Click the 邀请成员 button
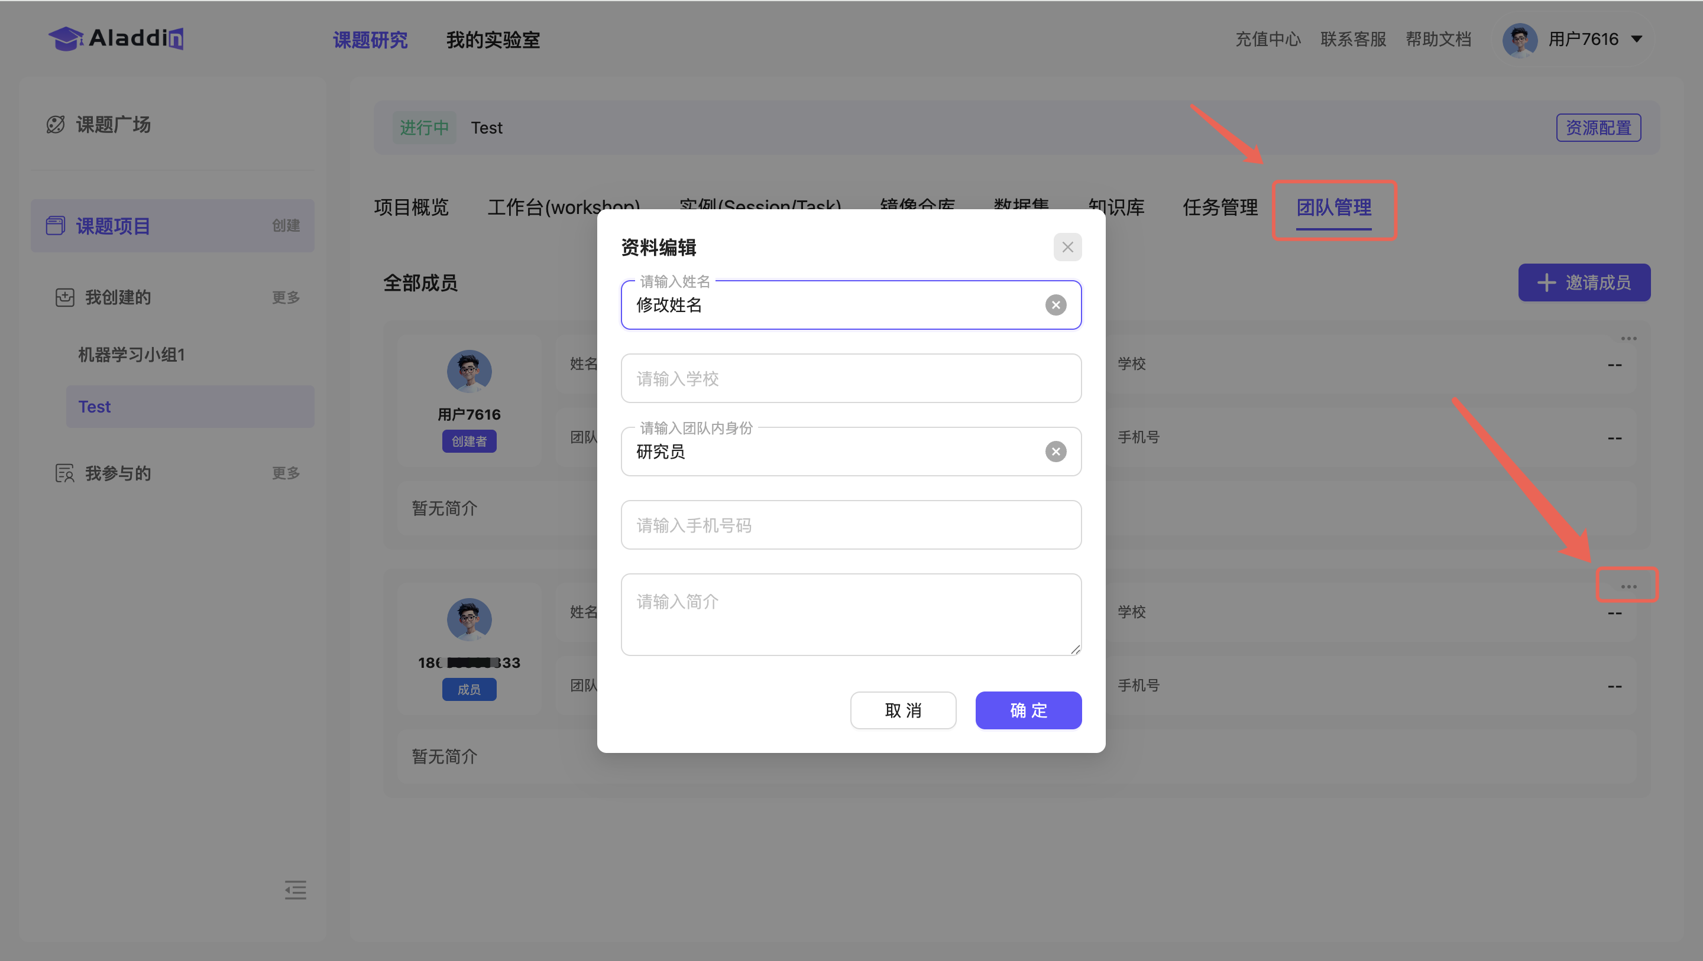The width and height of the screenshot is (1703, 961). (1584, 283)
